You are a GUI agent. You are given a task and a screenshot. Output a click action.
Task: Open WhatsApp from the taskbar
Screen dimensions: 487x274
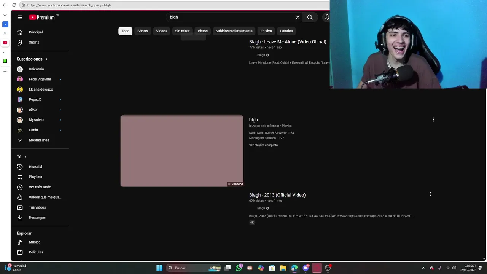tap(239, 268)
